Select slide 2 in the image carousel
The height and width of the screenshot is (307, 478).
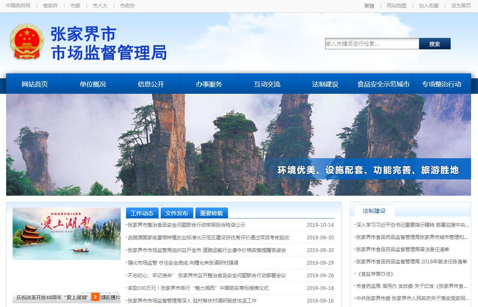click(95, 297)
